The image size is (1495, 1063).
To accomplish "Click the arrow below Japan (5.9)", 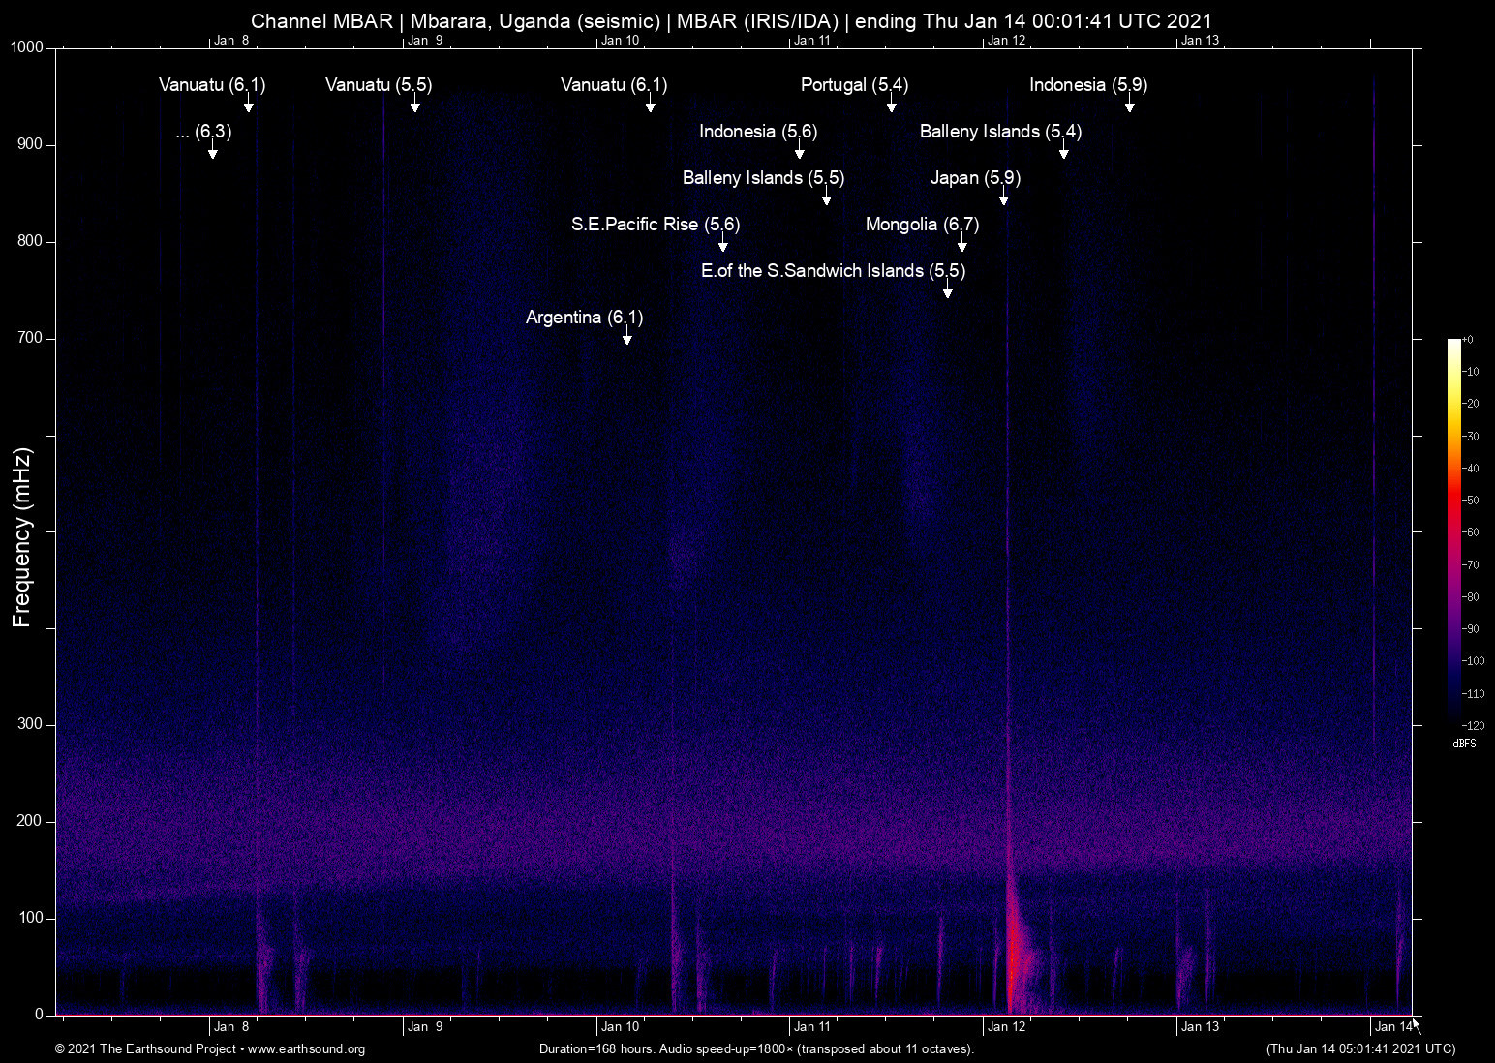I will (x=1004, y=198).
